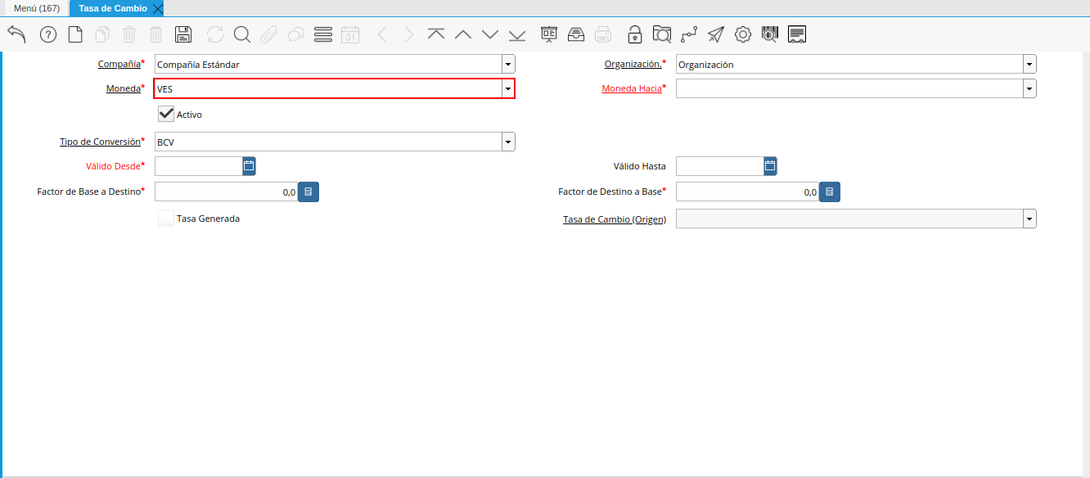This screenshot has height=478, width=1090.
Task: Open calendar picker for Válido Desde
Action: pyautogui.click(x=250, y=166)
